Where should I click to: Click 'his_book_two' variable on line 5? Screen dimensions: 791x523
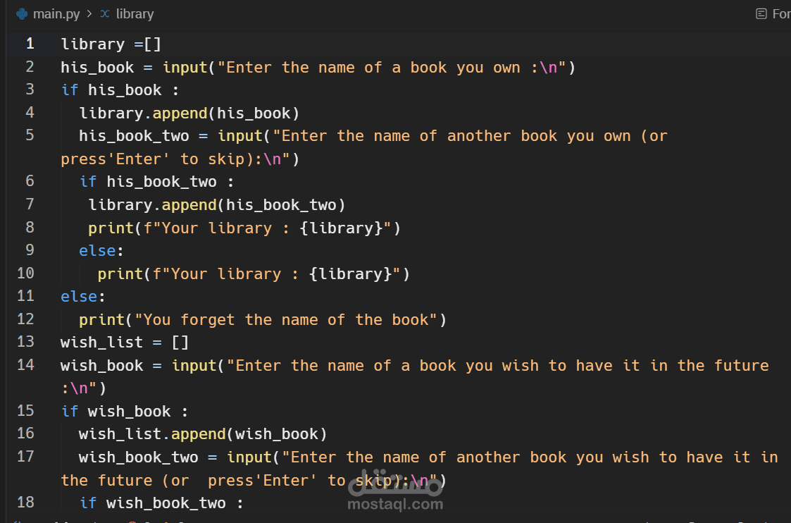135,136
